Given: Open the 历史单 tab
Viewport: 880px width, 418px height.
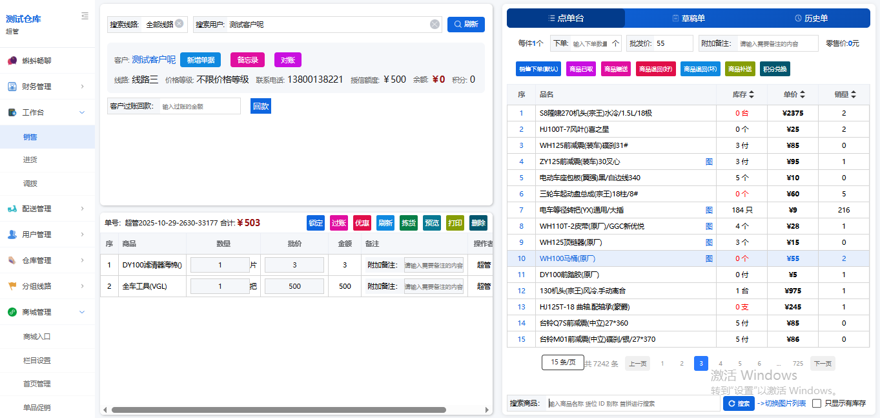Looking at the screenshot, I should pyautogui.click(x=811, y=18).
